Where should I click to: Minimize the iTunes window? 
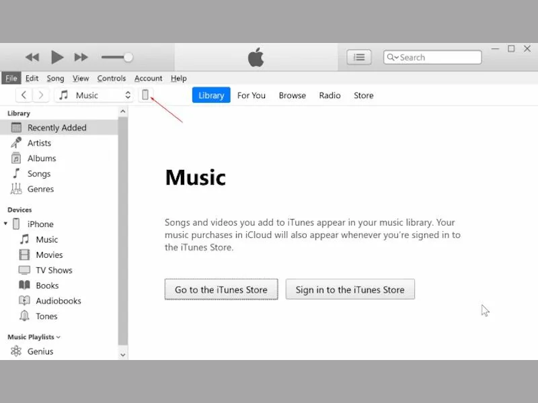click(495, 49)
